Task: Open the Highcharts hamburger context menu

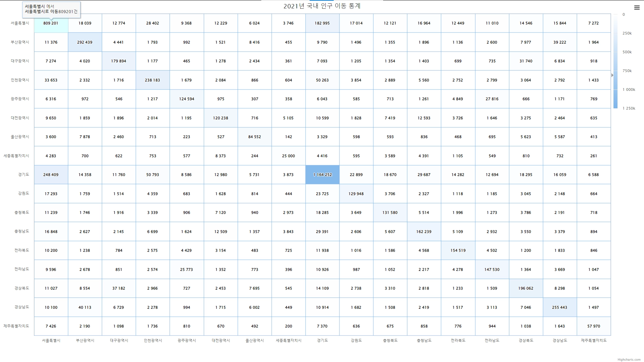Action: 637,8
